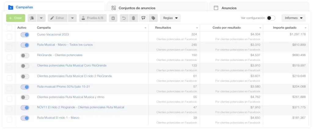The width and height of the screenshot is (313, 130).
Task: Expand the Informes dropdown menu
Action: (293, 18)
